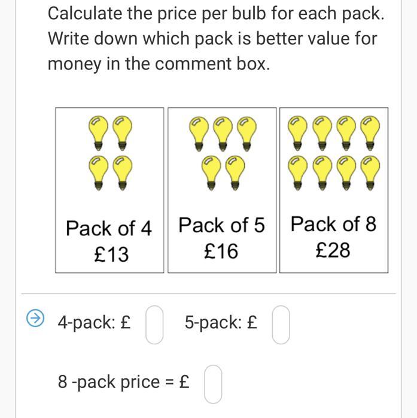The width and height of the screenshot is (417, 418).
Task: Tap the £16 price text
Action: click(221, 251)
